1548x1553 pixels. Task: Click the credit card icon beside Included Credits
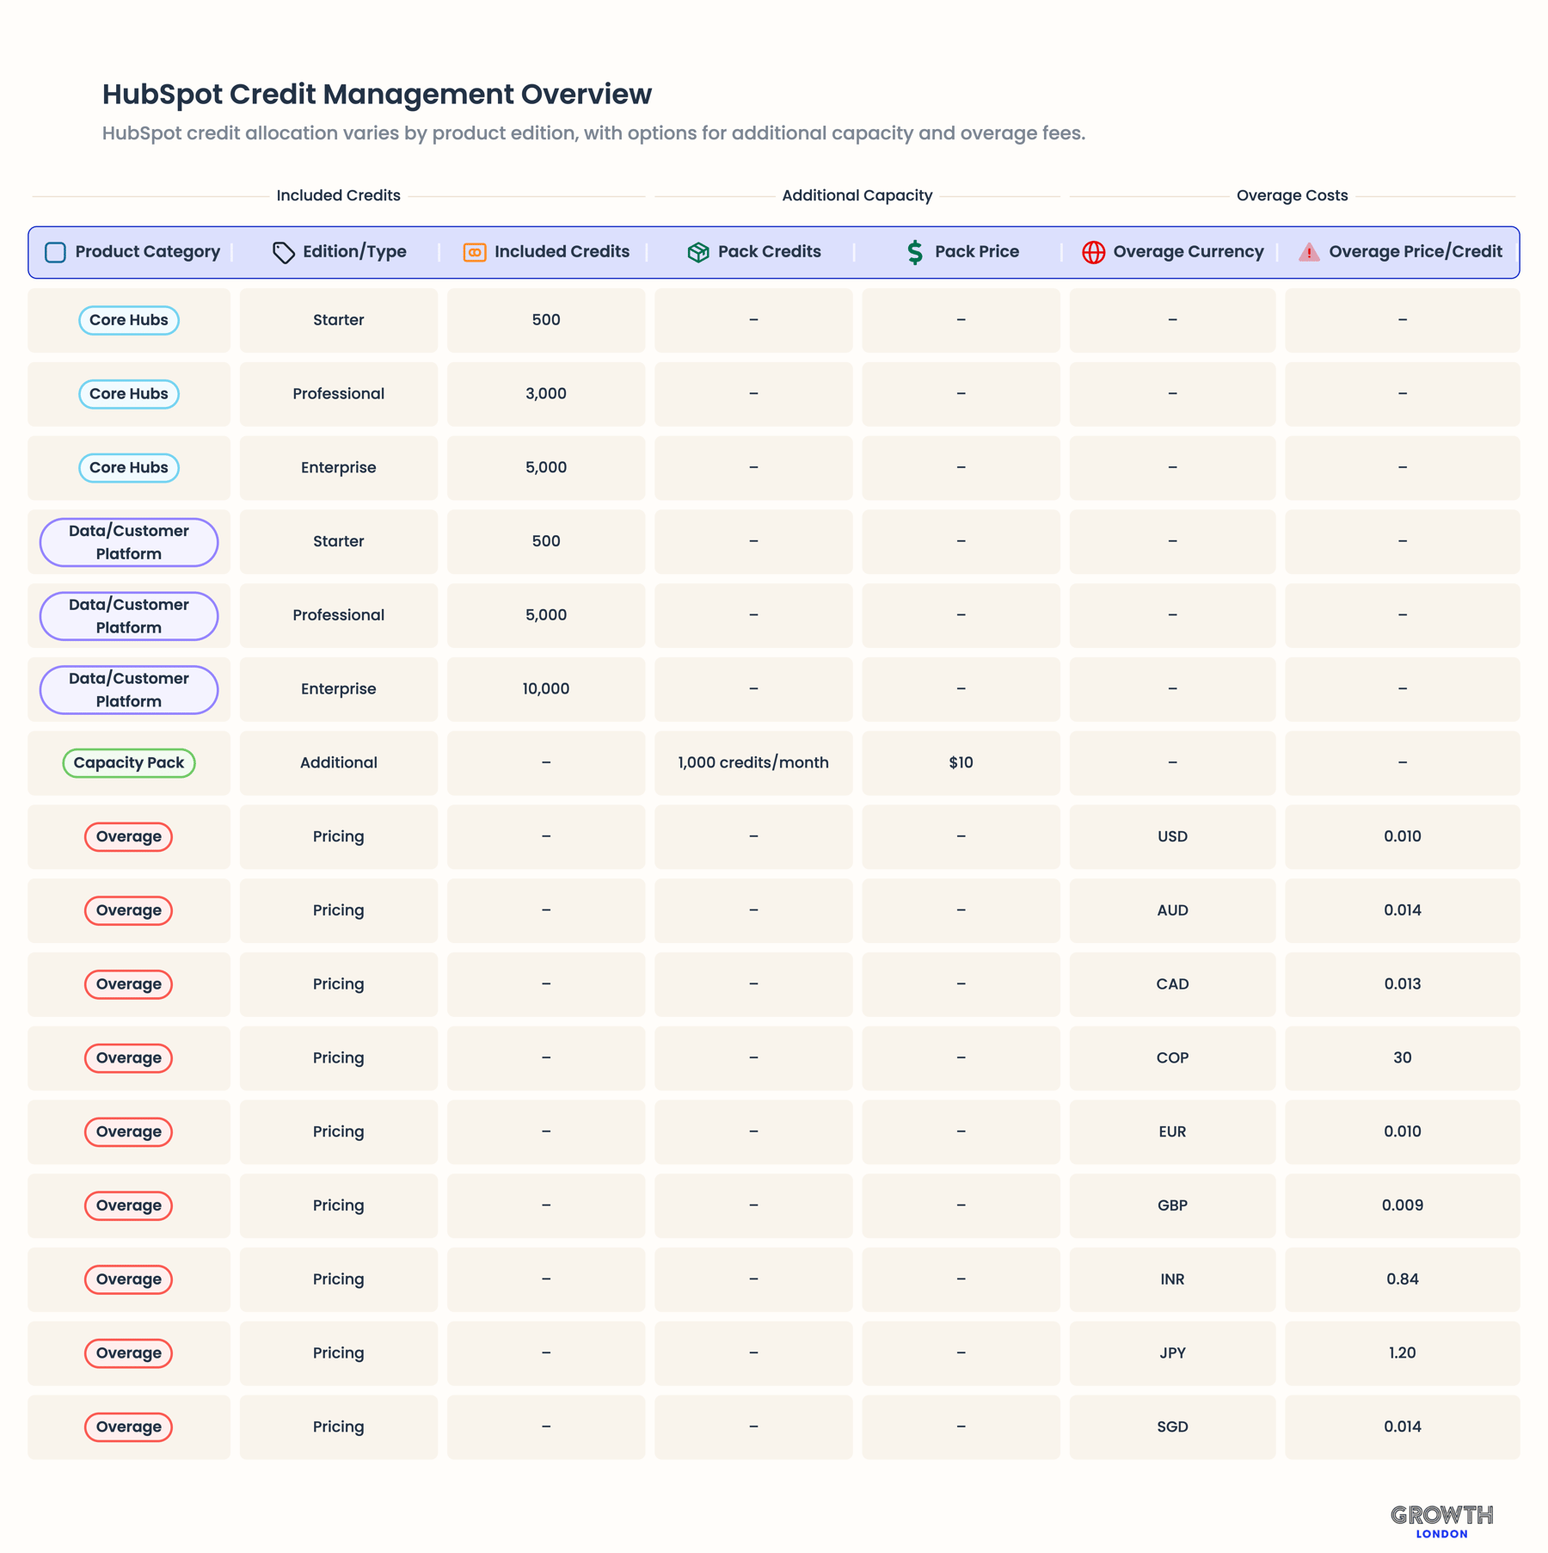tap(474, 252)
